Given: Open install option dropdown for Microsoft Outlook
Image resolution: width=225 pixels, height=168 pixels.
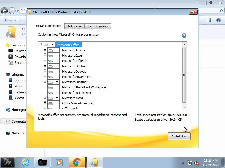Looking at the screenshot, I should 57,71.
